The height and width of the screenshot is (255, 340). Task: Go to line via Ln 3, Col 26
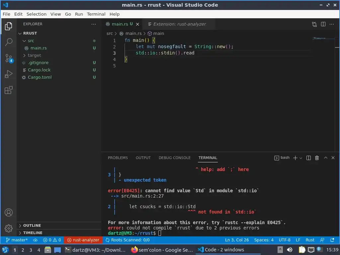(237, 240)
